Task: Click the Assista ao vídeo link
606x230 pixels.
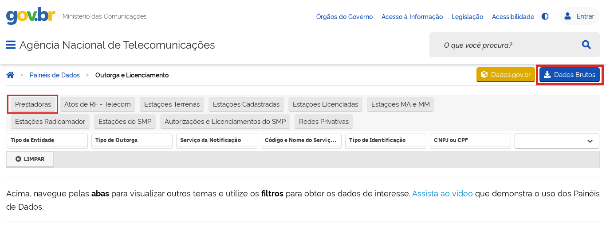Action: (x=442, y=193)
